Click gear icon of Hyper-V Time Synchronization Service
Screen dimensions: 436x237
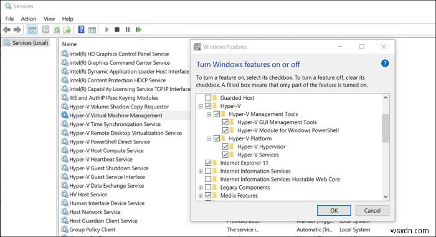pos(65,124)
